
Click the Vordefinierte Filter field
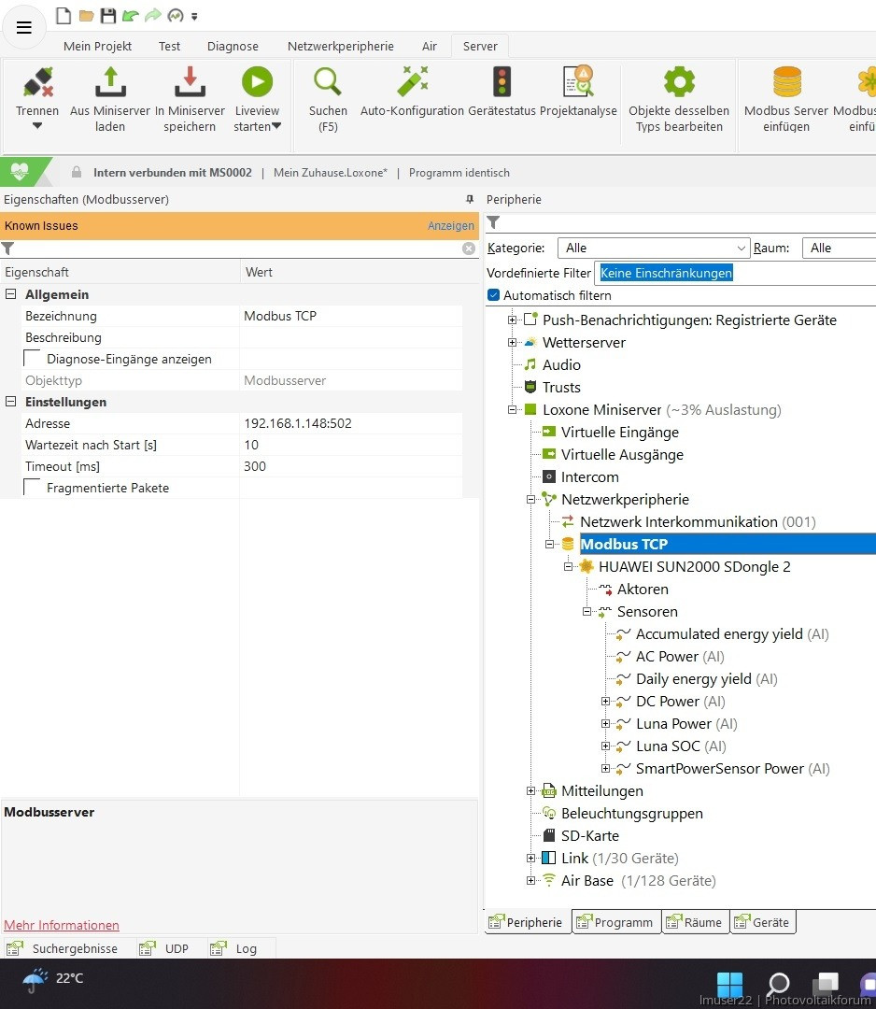coord(735,273)
